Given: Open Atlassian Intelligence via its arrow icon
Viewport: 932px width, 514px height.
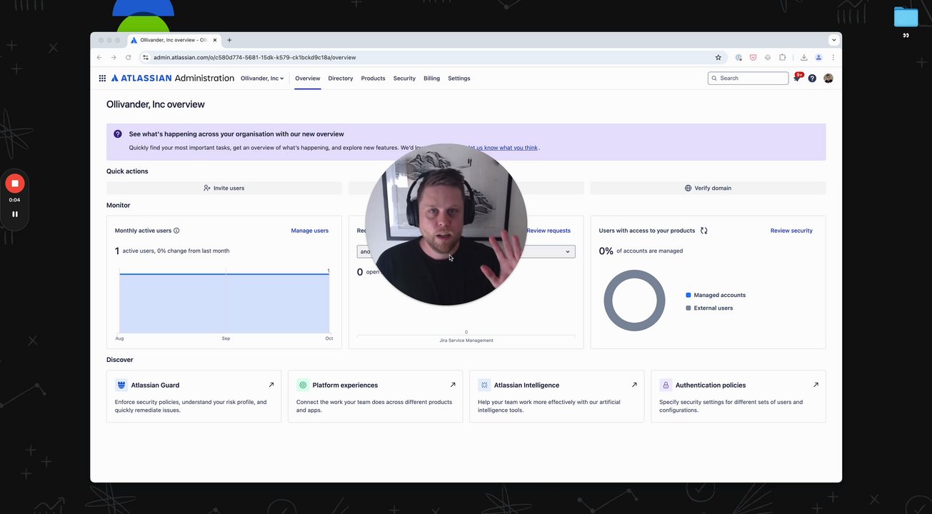Looking at the screenshot, I should pos(634,385).
